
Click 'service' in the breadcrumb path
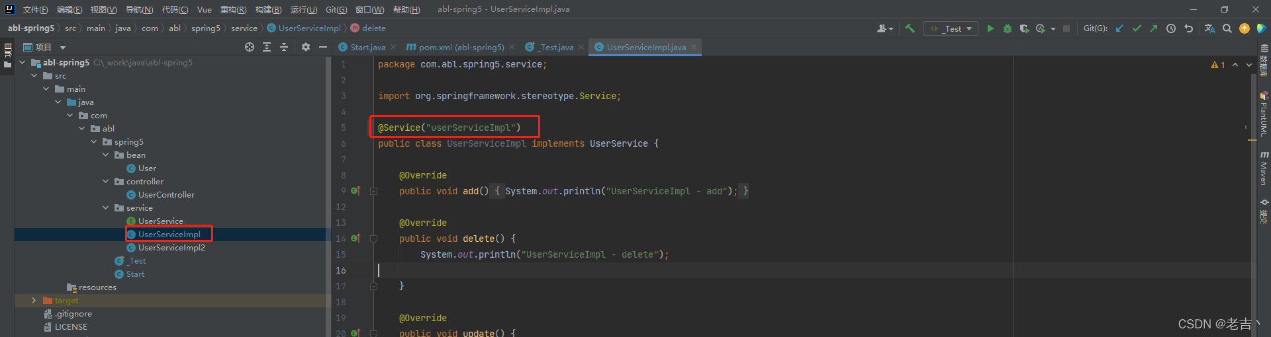pyautogui.click(x=244, y=28)
